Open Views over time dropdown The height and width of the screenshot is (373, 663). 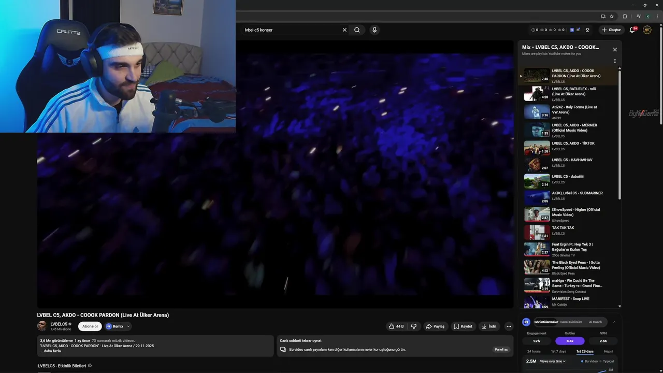point(553,361)
